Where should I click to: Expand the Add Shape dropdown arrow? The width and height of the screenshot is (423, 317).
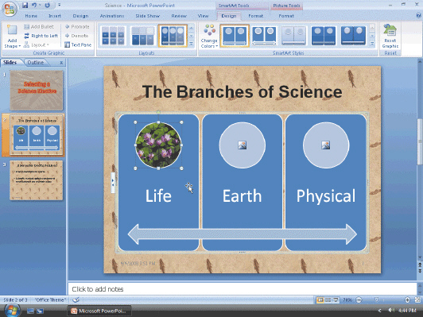click(x=20, y=46)
